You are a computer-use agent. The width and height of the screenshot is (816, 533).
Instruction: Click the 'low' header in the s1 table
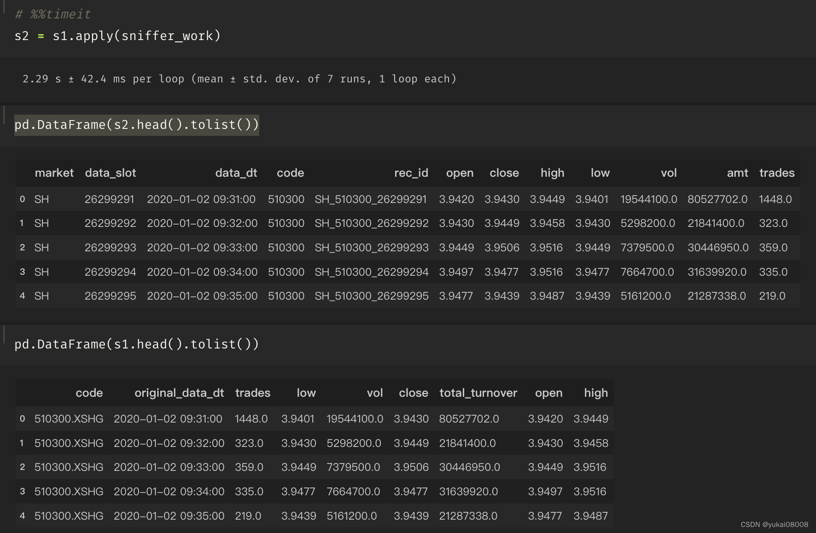pos(306,393)
